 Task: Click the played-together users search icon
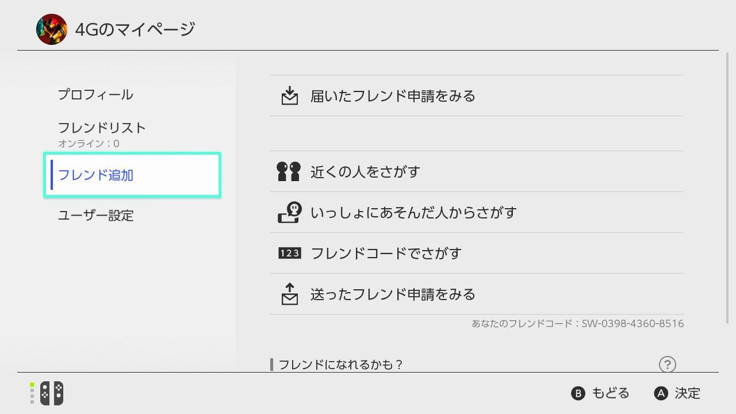[289, 212]
